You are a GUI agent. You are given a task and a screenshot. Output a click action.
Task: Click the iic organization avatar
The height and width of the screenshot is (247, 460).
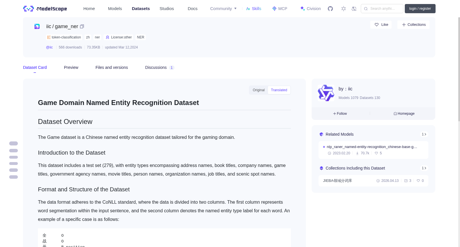326,93
